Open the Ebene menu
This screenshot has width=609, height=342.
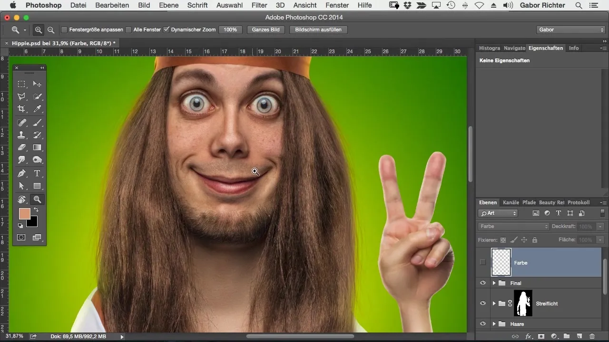169,5
